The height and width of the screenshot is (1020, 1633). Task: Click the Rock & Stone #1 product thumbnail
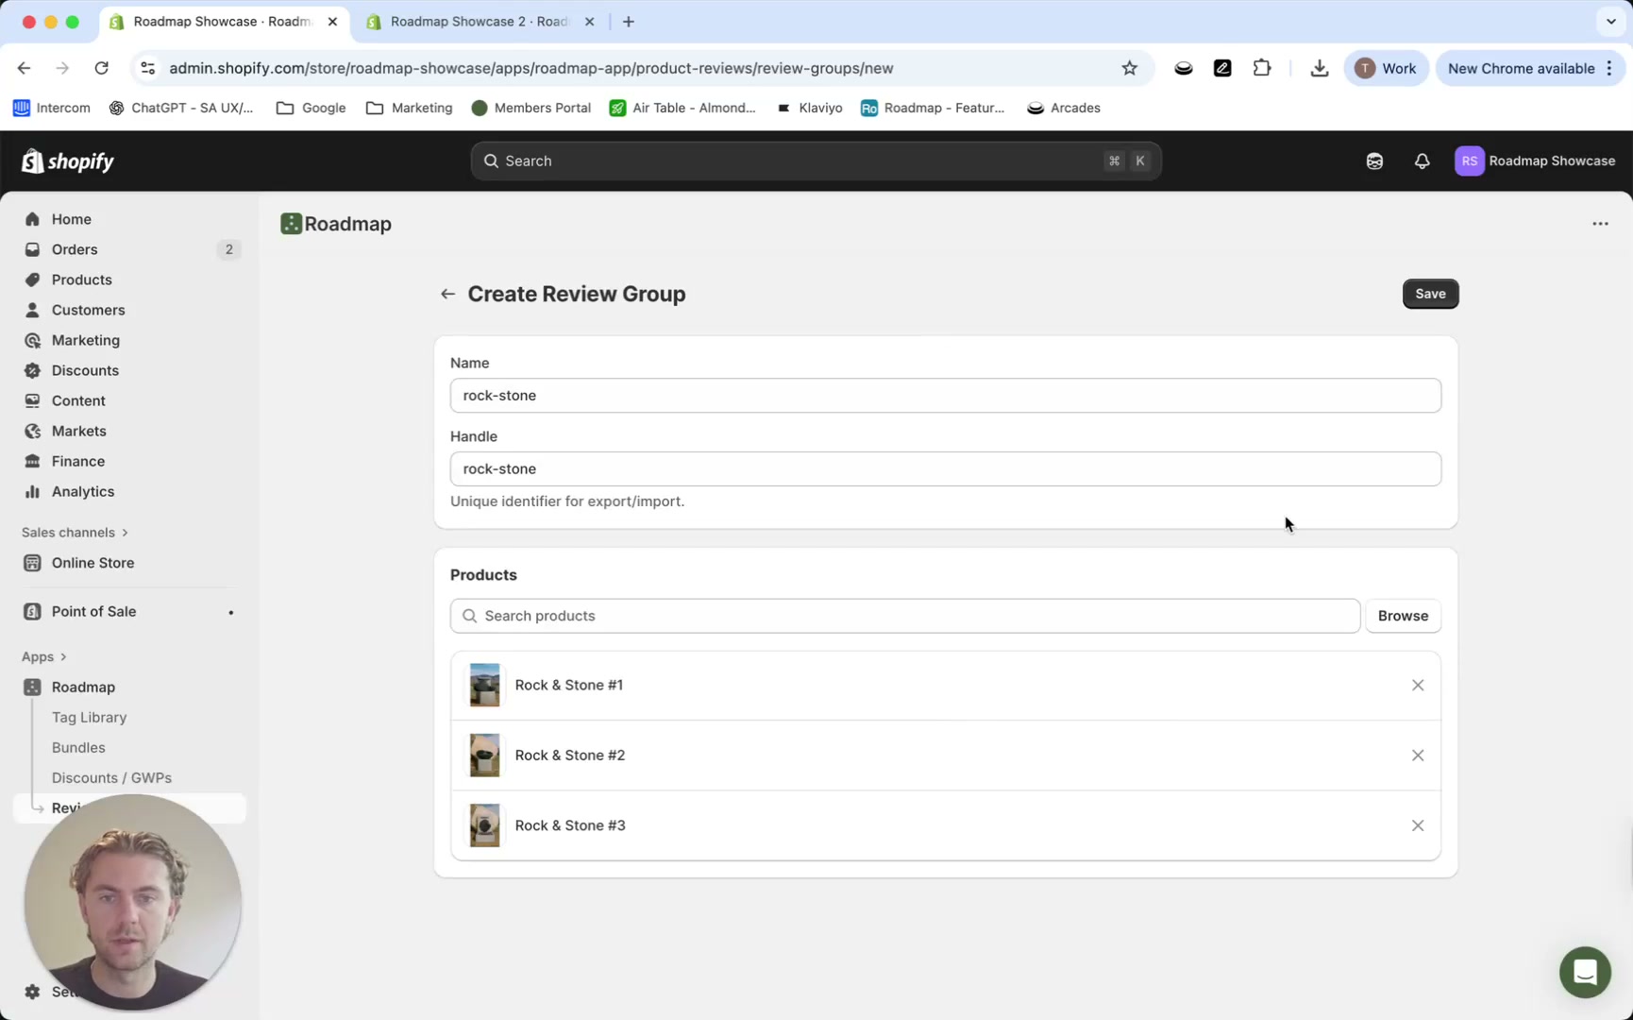tap(484, 685)
